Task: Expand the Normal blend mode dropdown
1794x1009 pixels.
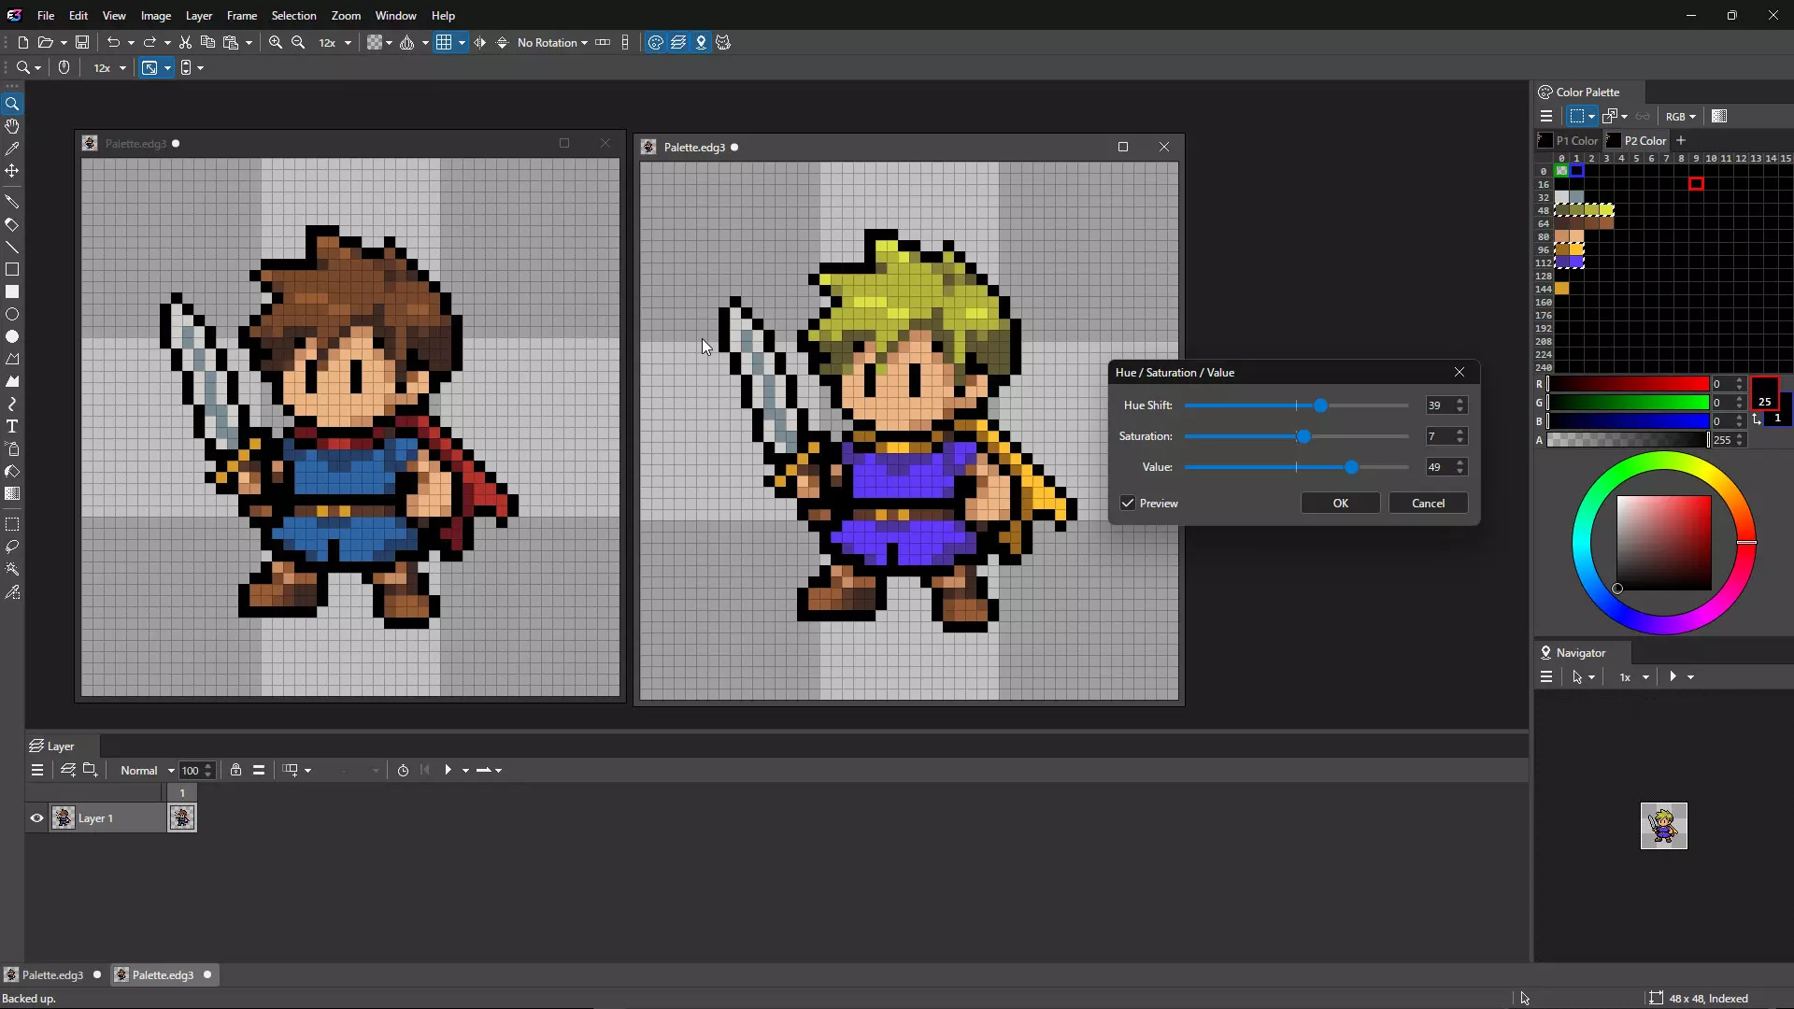Action: [147, 771]
